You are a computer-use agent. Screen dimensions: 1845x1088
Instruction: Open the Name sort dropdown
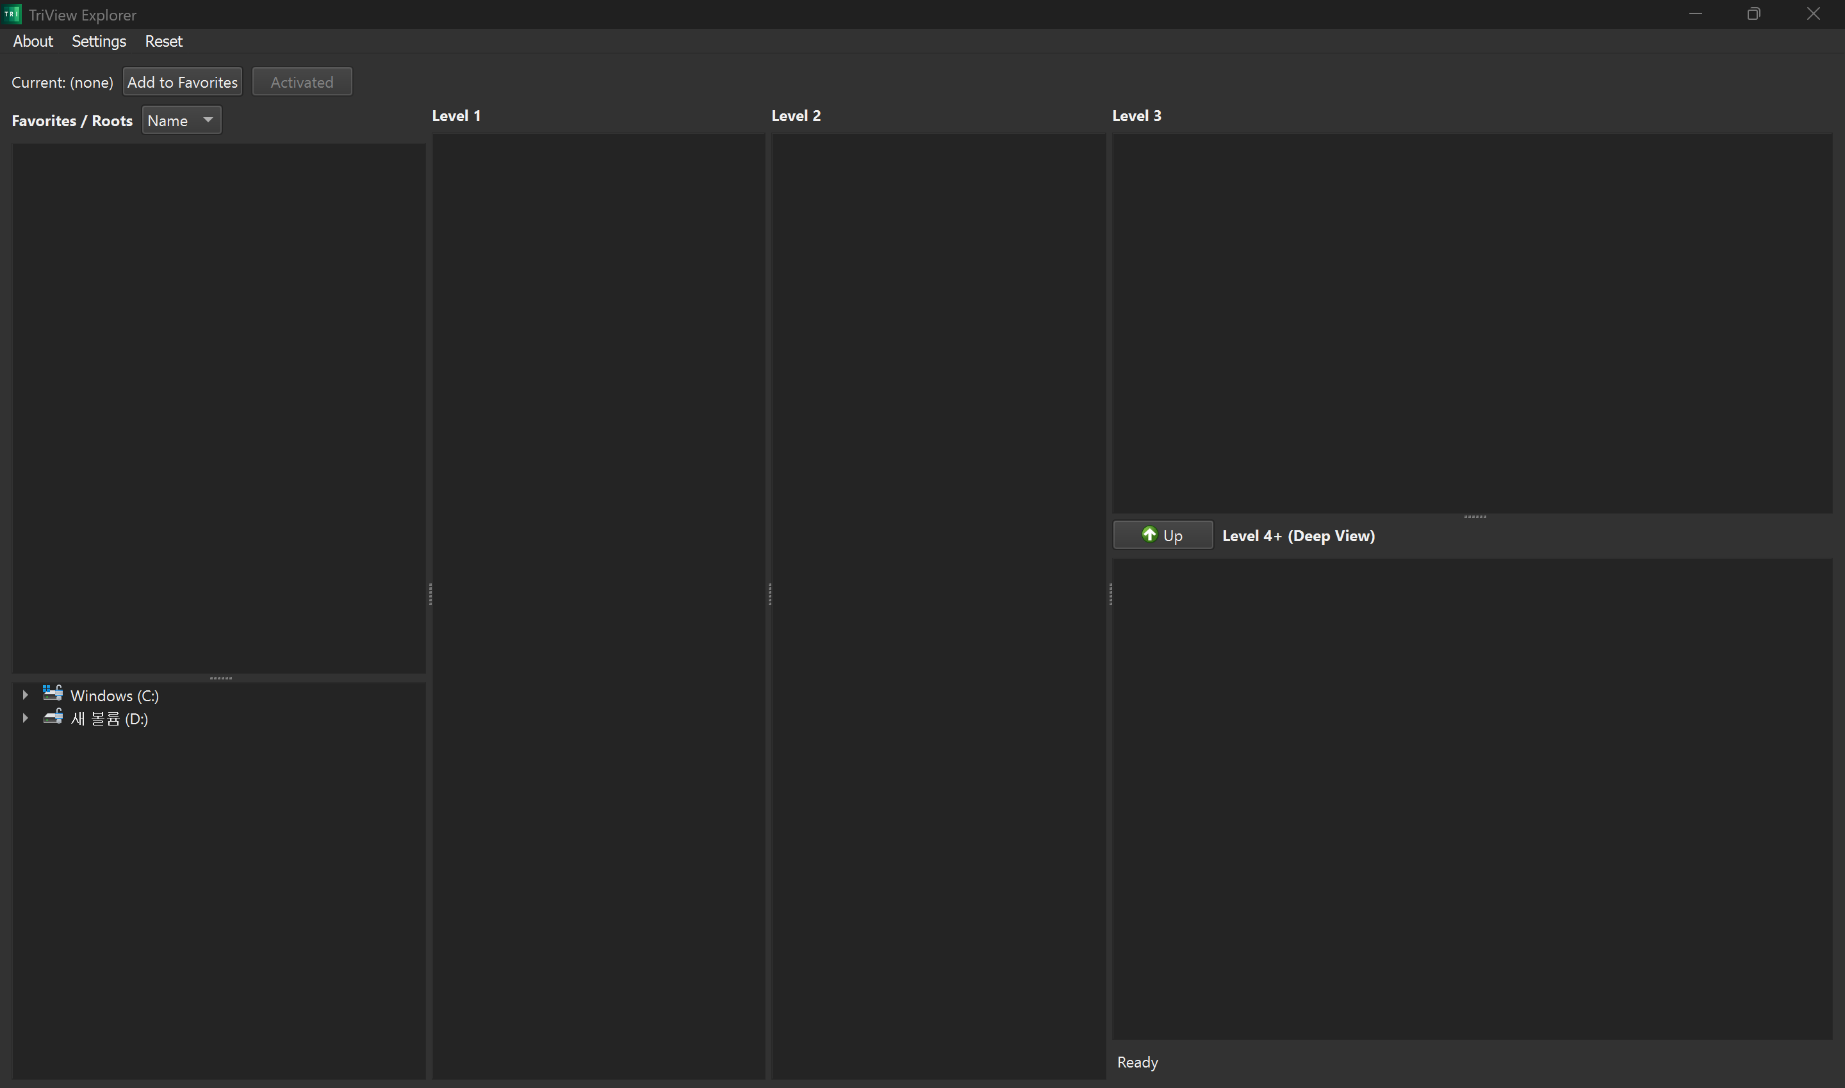pyautogui.click(x=181, y=120)
